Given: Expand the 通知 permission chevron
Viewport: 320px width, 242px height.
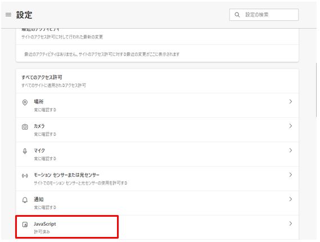Looking at the screenshot, I should 291,199.
